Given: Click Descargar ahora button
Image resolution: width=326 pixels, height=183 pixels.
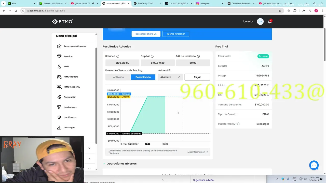Looking at the screenshot, I should (x=146, y=34).
